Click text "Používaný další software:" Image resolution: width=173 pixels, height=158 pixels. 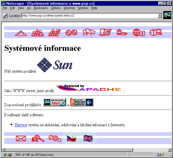tap(24, 115)
